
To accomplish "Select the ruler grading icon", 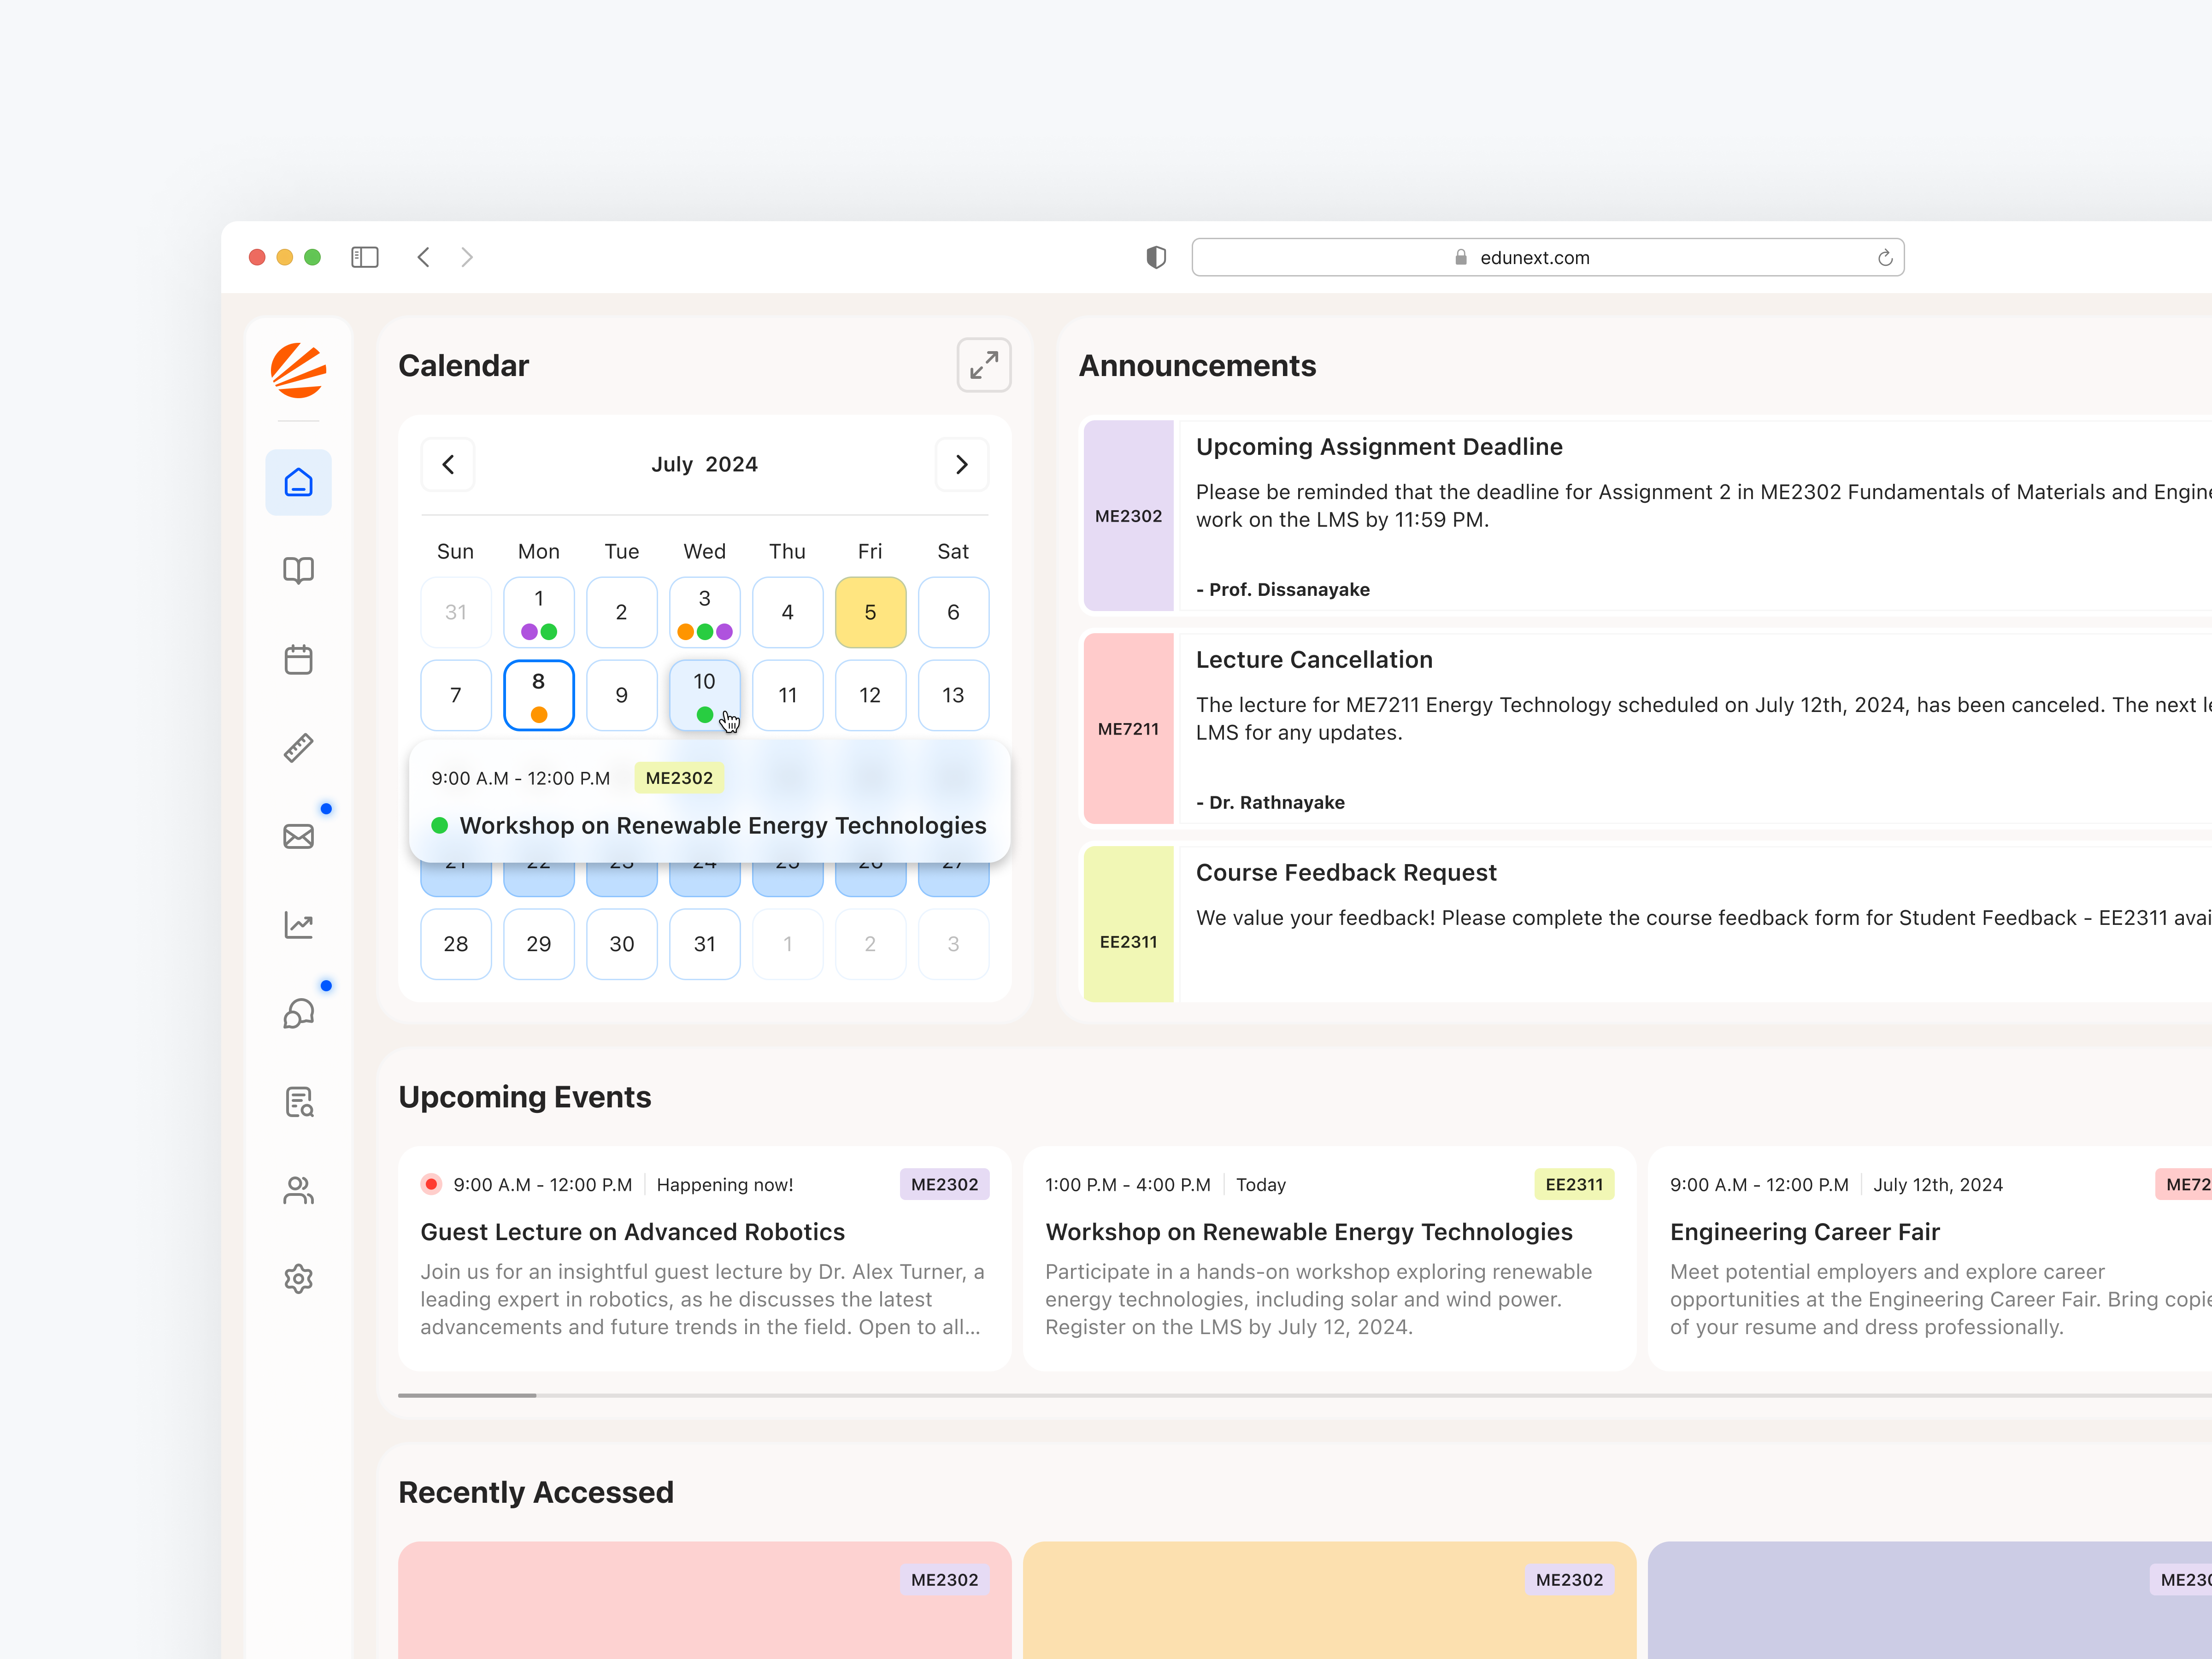I will point(298,748).
